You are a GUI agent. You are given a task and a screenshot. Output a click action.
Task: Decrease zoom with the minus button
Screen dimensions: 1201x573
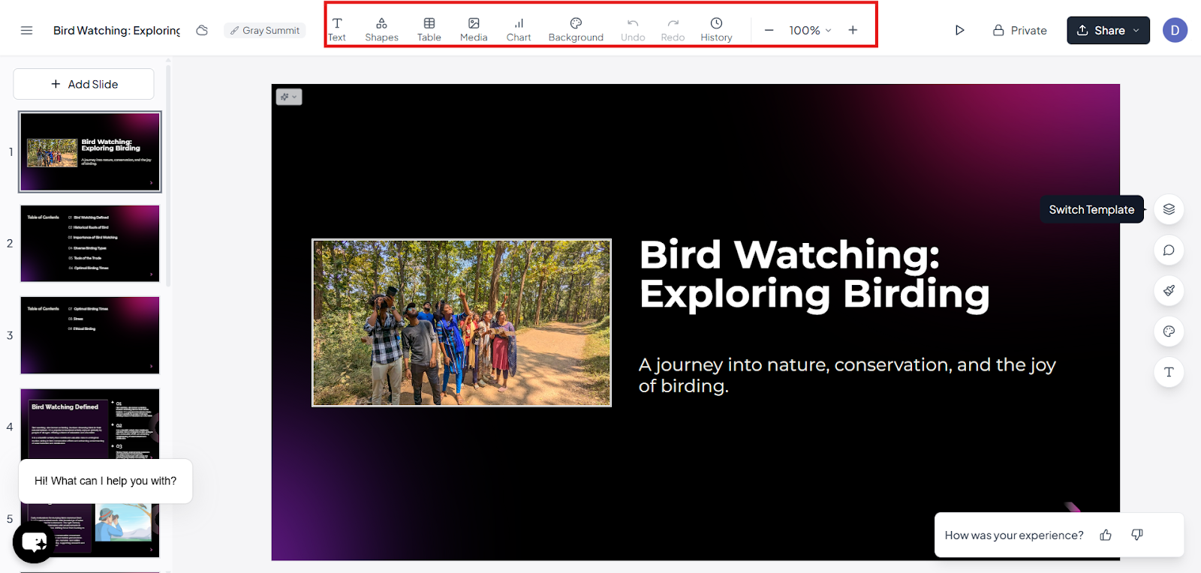[x=769, y=31]
